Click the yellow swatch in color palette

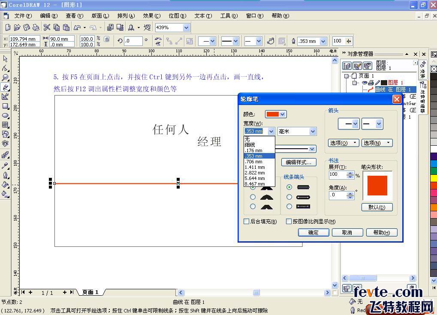[434, 178]
